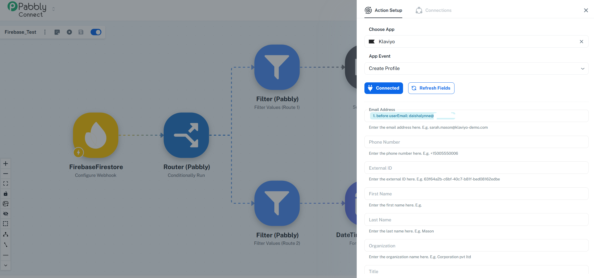This screenshot has width=594, height=278.
Task: Zoom out of the canvas
Action: coord(6,173)
